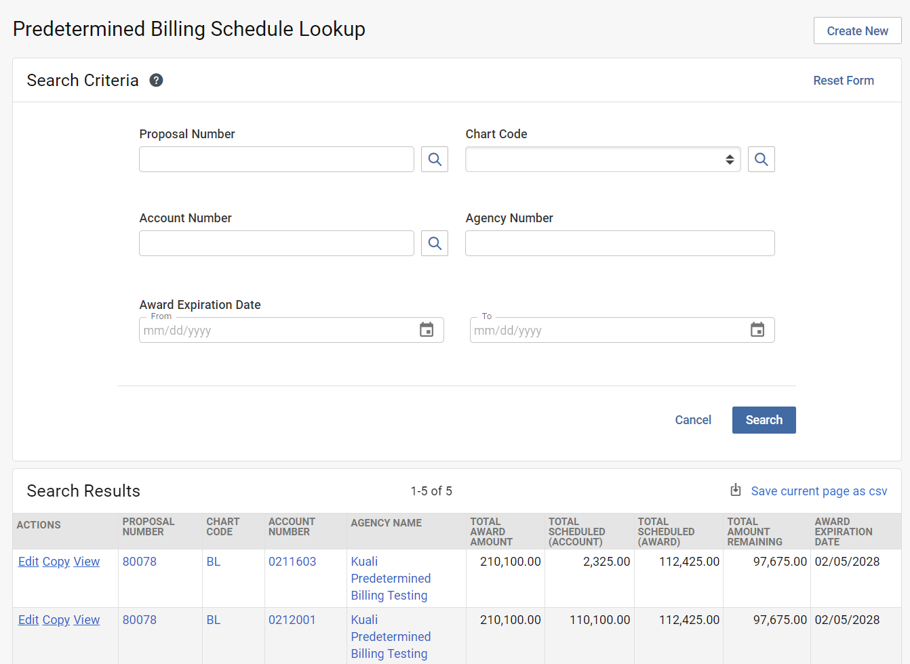Open account number 0212001 link
The image size is (910, 664).
pyautogui.click(x=292, y=620)
